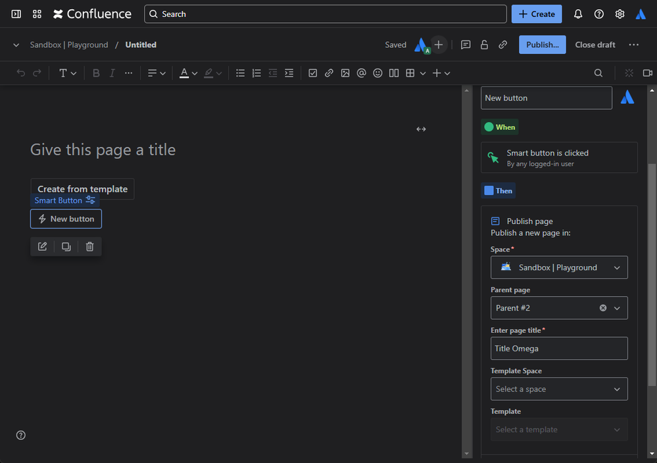Screen dimensions: 657x463
Task: Edit the Smart Button with pencil icon
Action: pos(43,246)
